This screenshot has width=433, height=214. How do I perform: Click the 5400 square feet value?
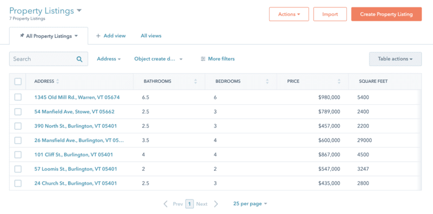[363, 97]
